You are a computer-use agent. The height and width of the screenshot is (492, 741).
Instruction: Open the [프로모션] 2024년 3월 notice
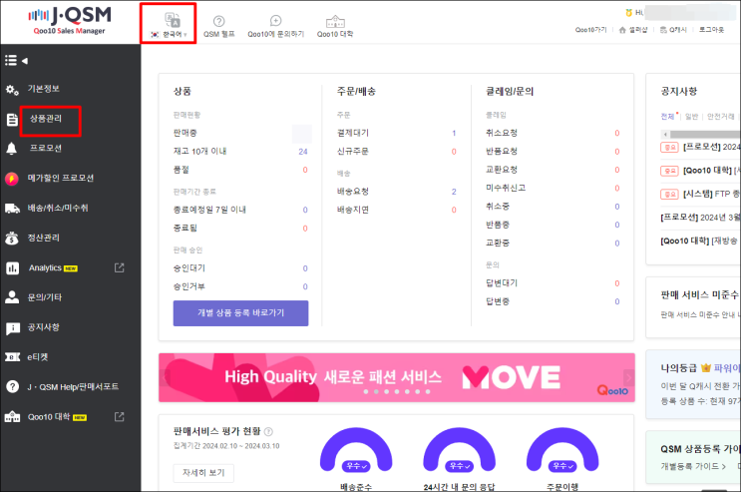pyautogui.click(x=700, y=218)
